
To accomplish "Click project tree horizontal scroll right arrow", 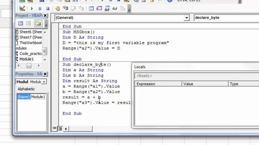I will [x=38, y=66].
